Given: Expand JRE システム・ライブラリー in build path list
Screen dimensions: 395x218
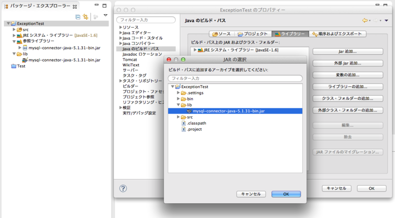Looking at the screenshot, I should click(x=195, y=50).
